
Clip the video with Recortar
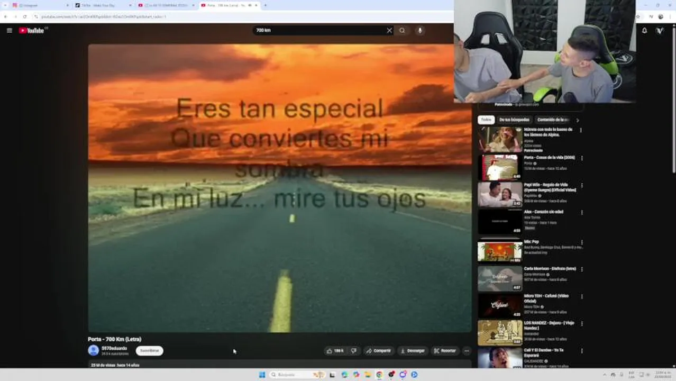point(445,350)
